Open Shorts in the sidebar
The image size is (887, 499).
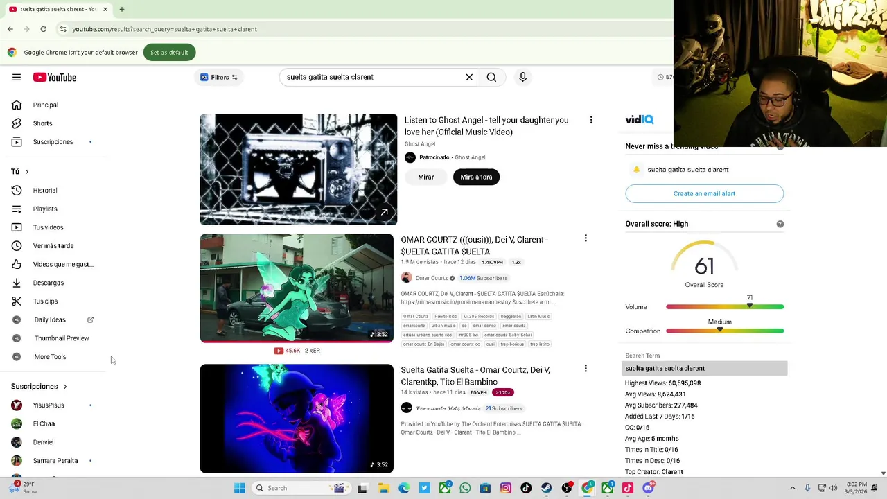pos(42,123)
